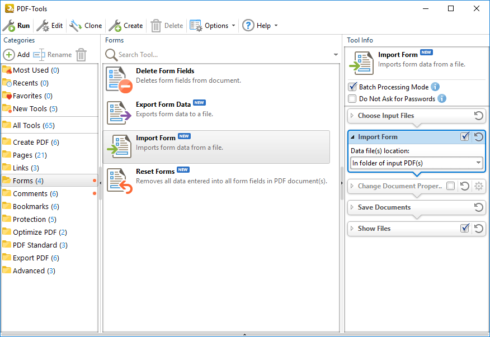Image resolution: width=490 pixels, height=337 pixels.
Task: Collapse the Tool Info pane splitter arrow
Action: (342, 183)
